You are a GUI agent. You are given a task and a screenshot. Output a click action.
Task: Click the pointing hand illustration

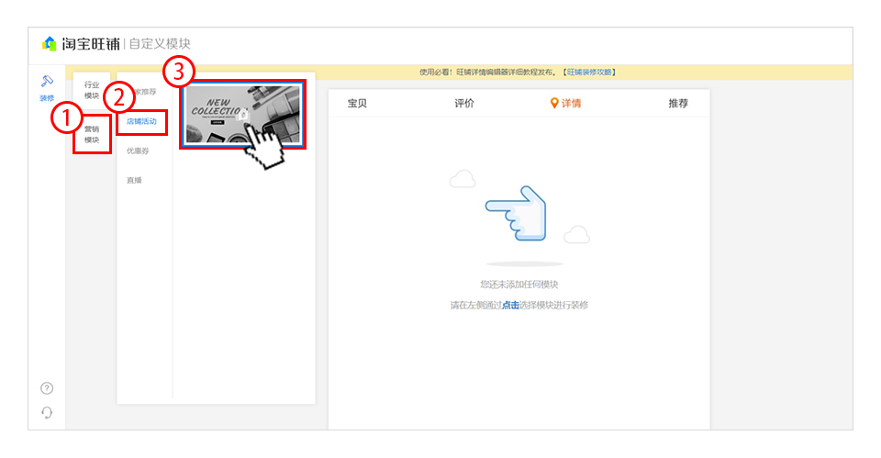click(x=516, y=214)
